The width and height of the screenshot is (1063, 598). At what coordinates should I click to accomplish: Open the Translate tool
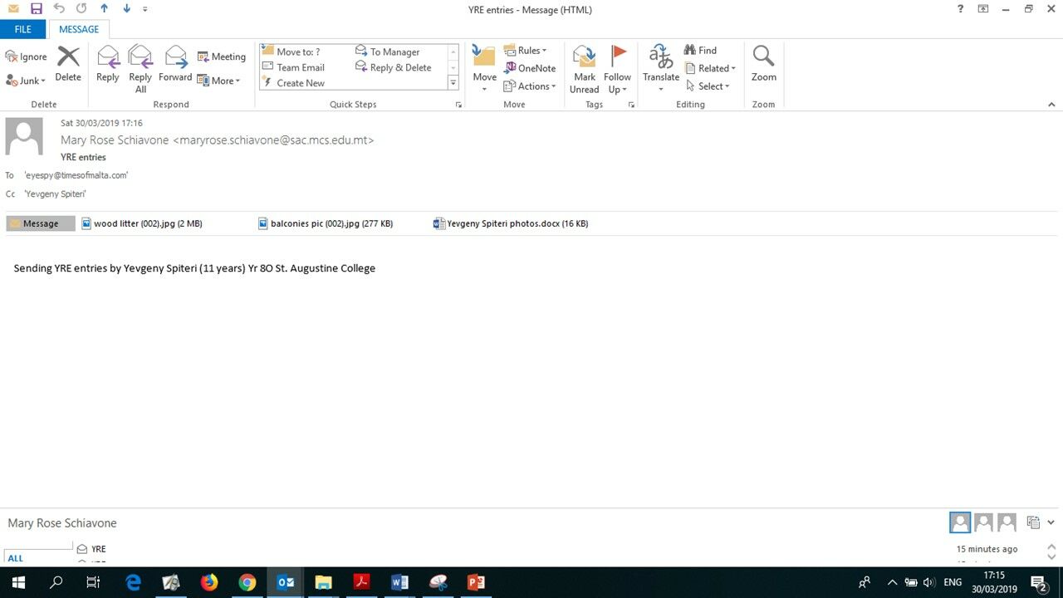[x=661, y=68]
